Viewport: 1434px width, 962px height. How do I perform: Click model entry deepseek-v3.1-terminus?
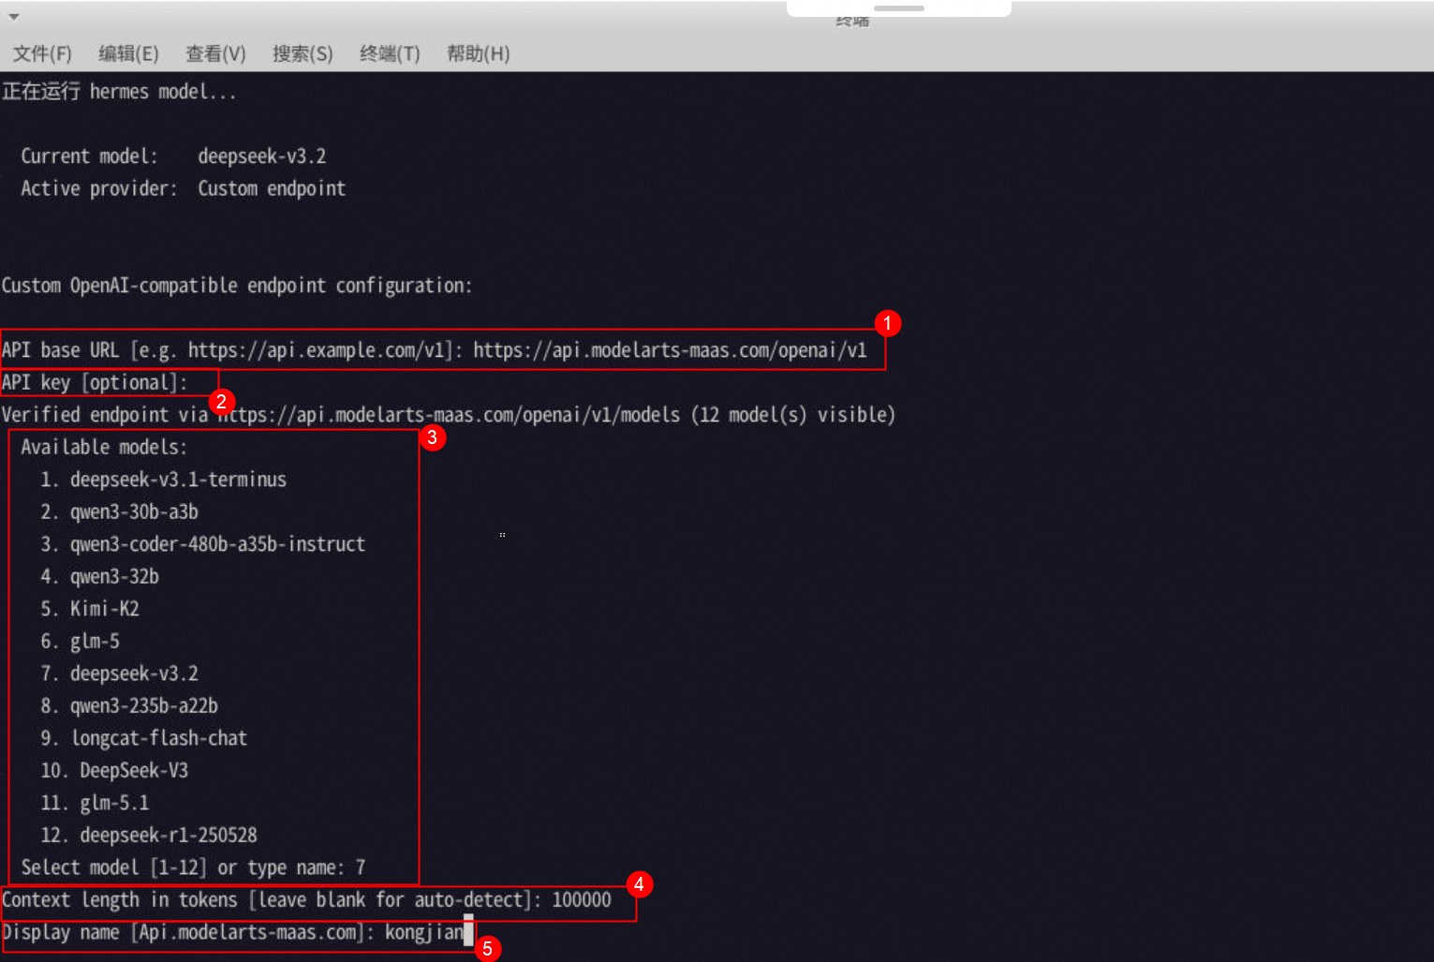[x=178, y=480]
